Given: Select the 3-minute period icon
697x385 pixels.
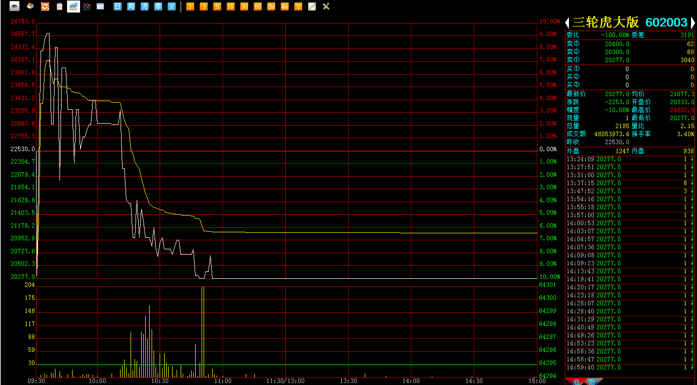Looking at the screenshot, I should (x=204, y=7).
